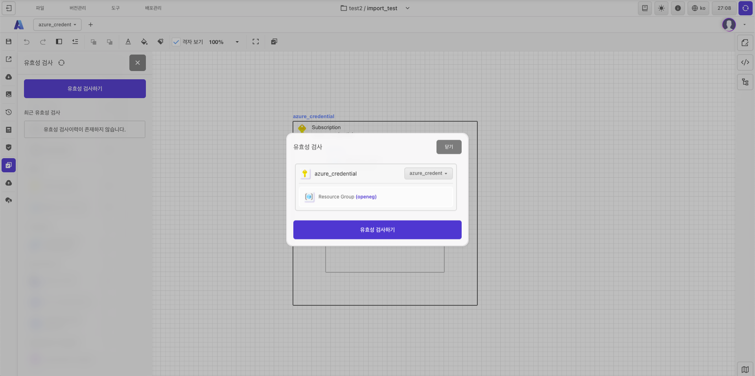Click the fullscreen icon in toolbar

click(256, 42)
